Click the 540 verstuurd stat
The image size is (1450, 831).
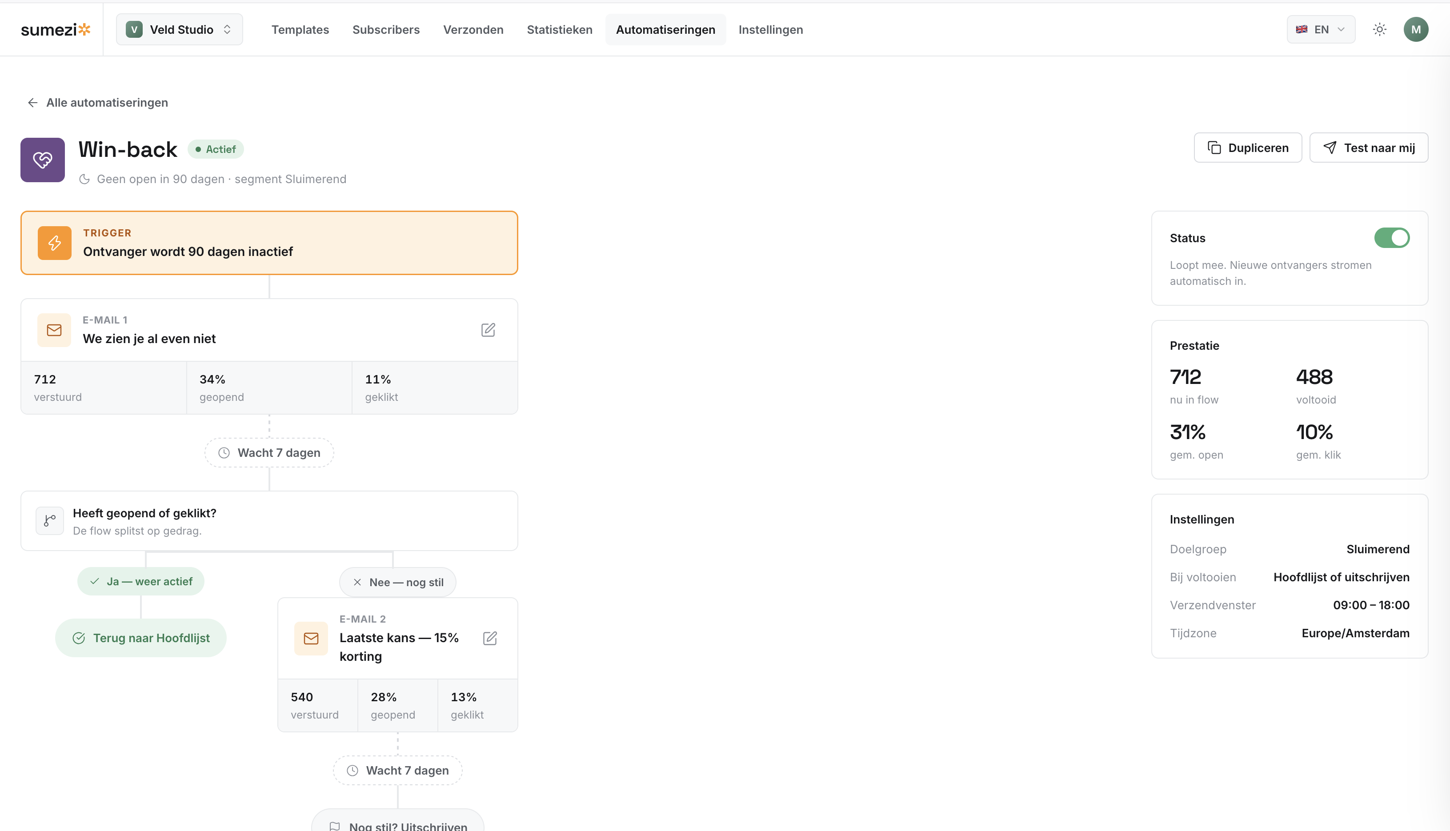[x=318, y=705]
